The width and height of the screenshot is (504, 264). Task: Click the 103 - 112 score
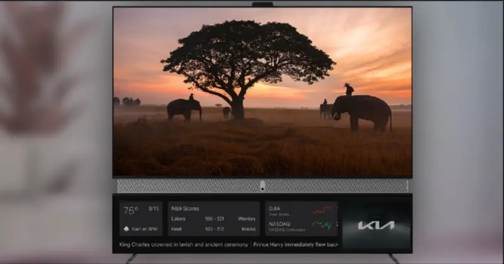pyautogui.click(x=214, y=229)
